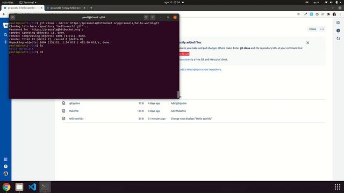Click the terminal command prompt line with cd
The height and width of the screenshot is (193, 344).
pyautogui.click(x=26, y=53)
